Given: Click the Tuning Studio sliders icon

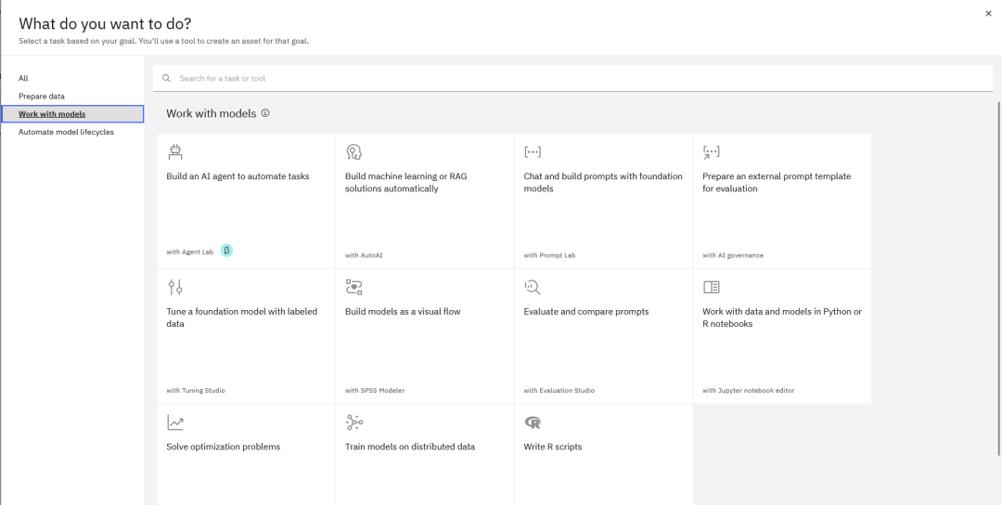Looking at the screenshot, I should 175,287.
